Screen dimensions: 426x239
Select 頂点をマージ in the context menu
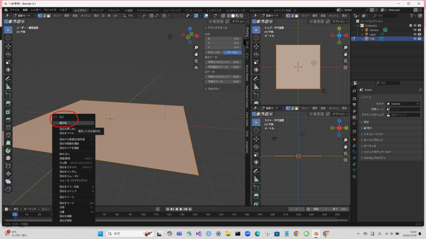(x=67, y=203)
